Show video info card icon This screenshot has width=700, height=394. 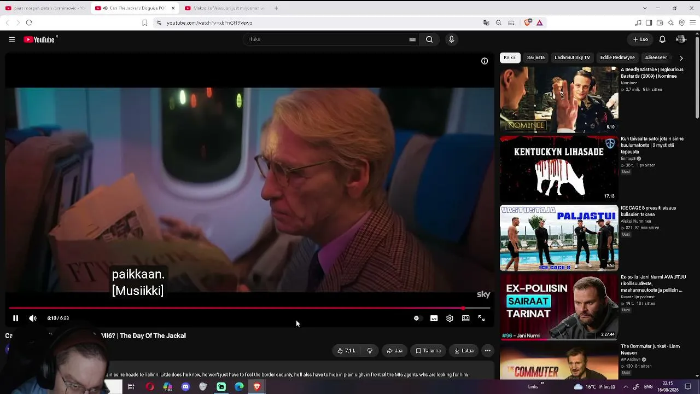pyautogui.click(x=485, y=61)
